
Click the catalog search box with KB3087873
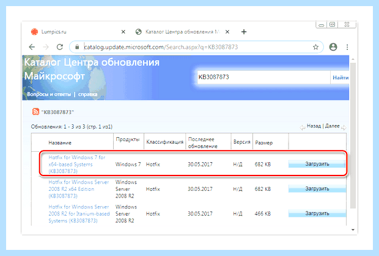263,77
